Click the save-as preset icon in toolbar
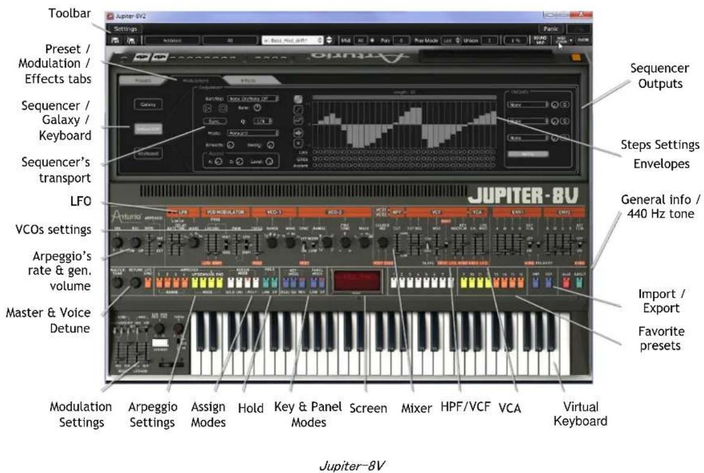This screenshot has height=473, width=704. [x=131, y=40]
